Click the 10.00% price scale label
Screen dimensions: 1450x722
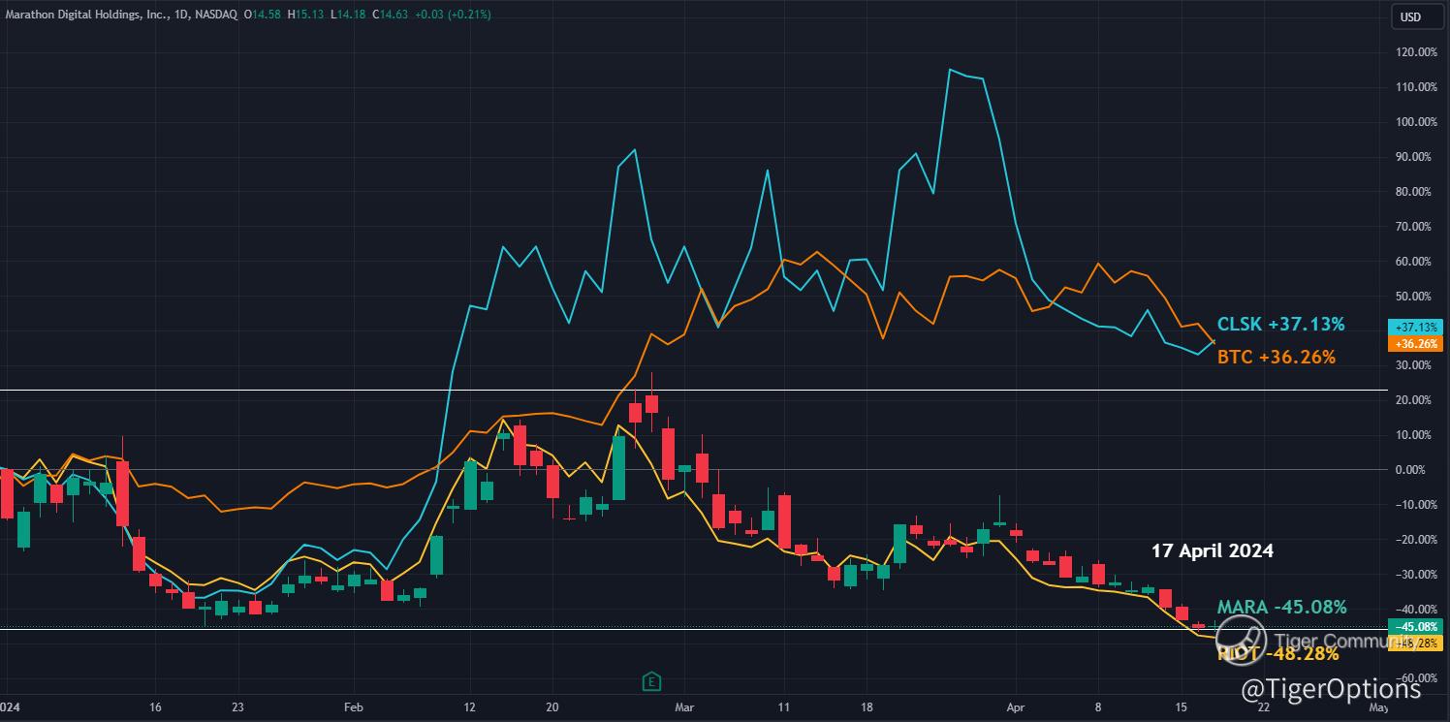(x=1413, y=435)
